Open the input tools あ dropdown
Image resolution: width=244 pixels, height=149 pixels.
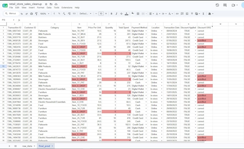pyautogui.click(x=211, y=14)
